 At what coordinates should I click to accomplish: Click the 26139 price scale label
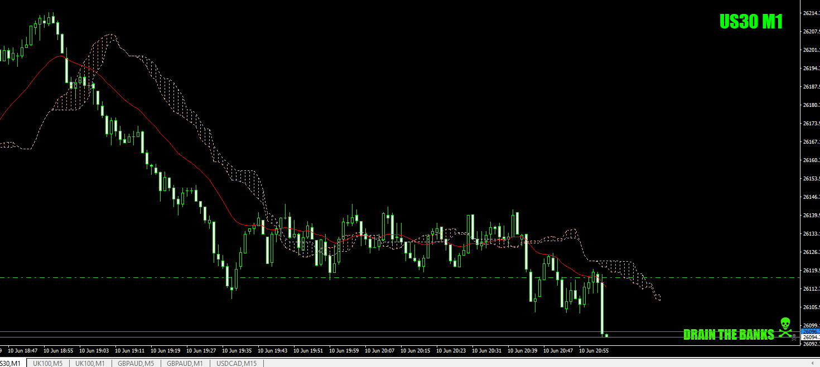[811, 215]
